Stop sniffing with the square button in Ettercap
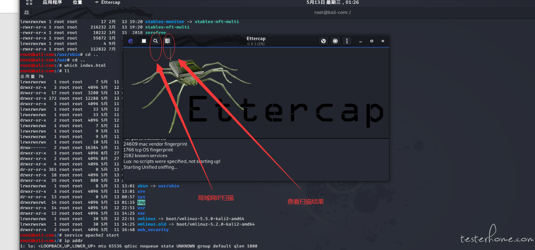 (144, 41)
